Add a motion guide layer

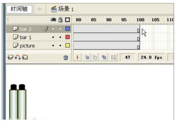click(x=18, y=57)
